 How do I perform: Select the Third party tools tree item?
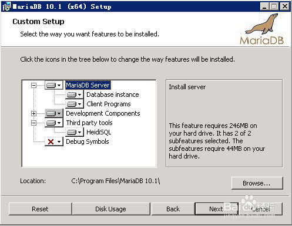click(89, 123)
